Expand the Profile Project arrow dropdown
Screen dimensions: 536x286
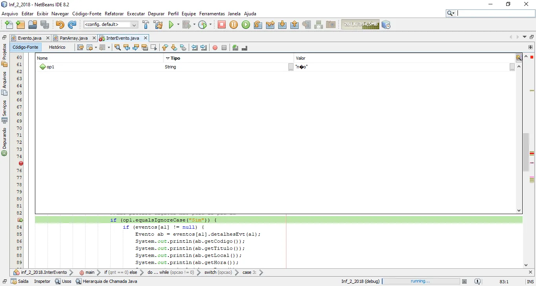210,25
